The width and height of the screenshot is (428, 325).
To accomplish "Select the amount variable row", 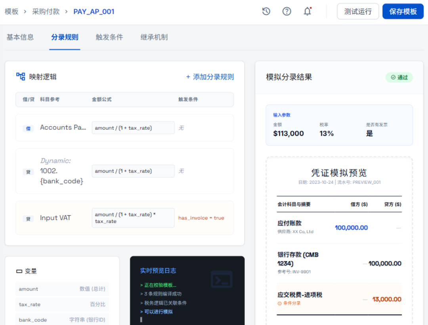I will tap(62, 289).
